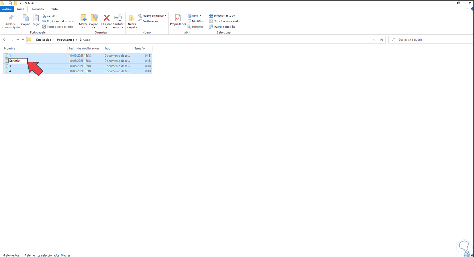
Task: Switch to the Inicio tab
Action: (x=21, y=9)
